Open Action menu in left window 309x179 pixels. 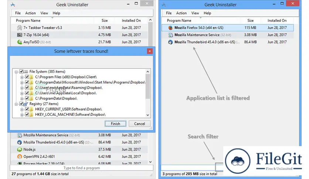[x=31, y=13]
